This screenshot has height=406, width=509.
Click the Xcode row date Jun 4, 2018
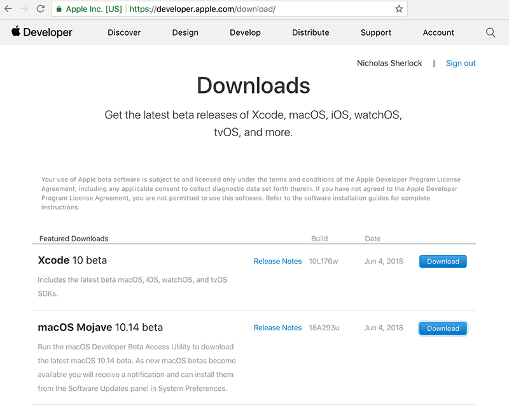click(x=384, y=261)
